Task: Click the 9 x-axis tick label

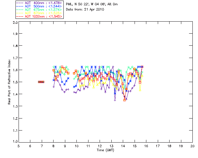Action: click(x=65, y=146)
